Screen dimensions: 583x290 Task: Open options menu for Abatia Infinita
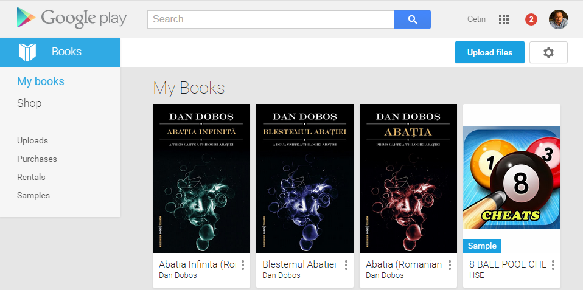pyautogui.click(x=243, y=264)
